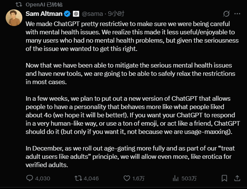Image resolution: width=247 pixels, height=189 pixels.
Task: Open the post via "9小时" timestamp
Action: (x=116, y=14)
